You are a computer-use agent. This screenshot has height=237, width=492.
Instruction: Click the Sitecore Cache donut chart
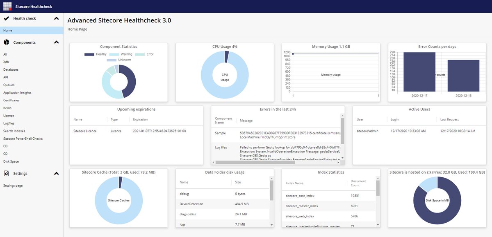pos(119,200)
